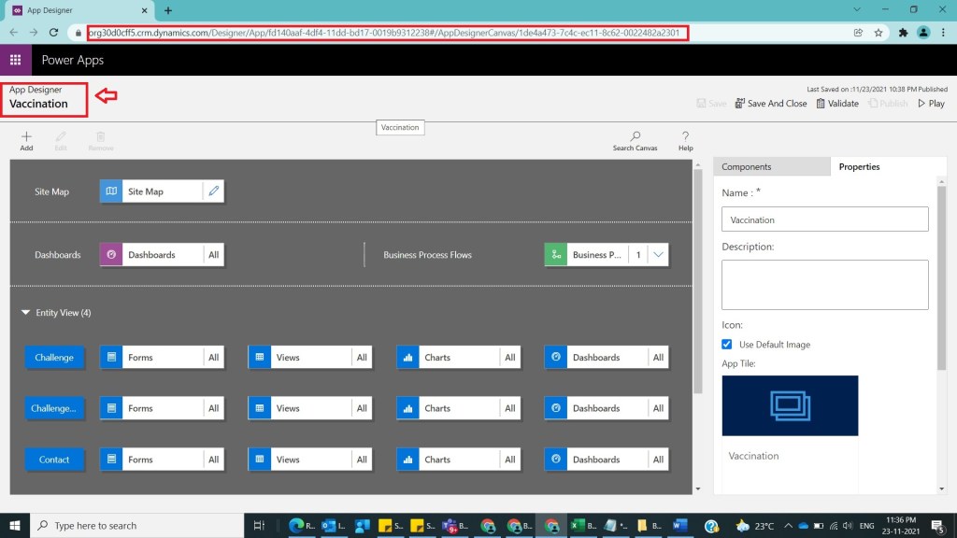The height and width of the screenshot is (538, 957).
Task: Click the Add plus icon
Action: tap(26, 137)
